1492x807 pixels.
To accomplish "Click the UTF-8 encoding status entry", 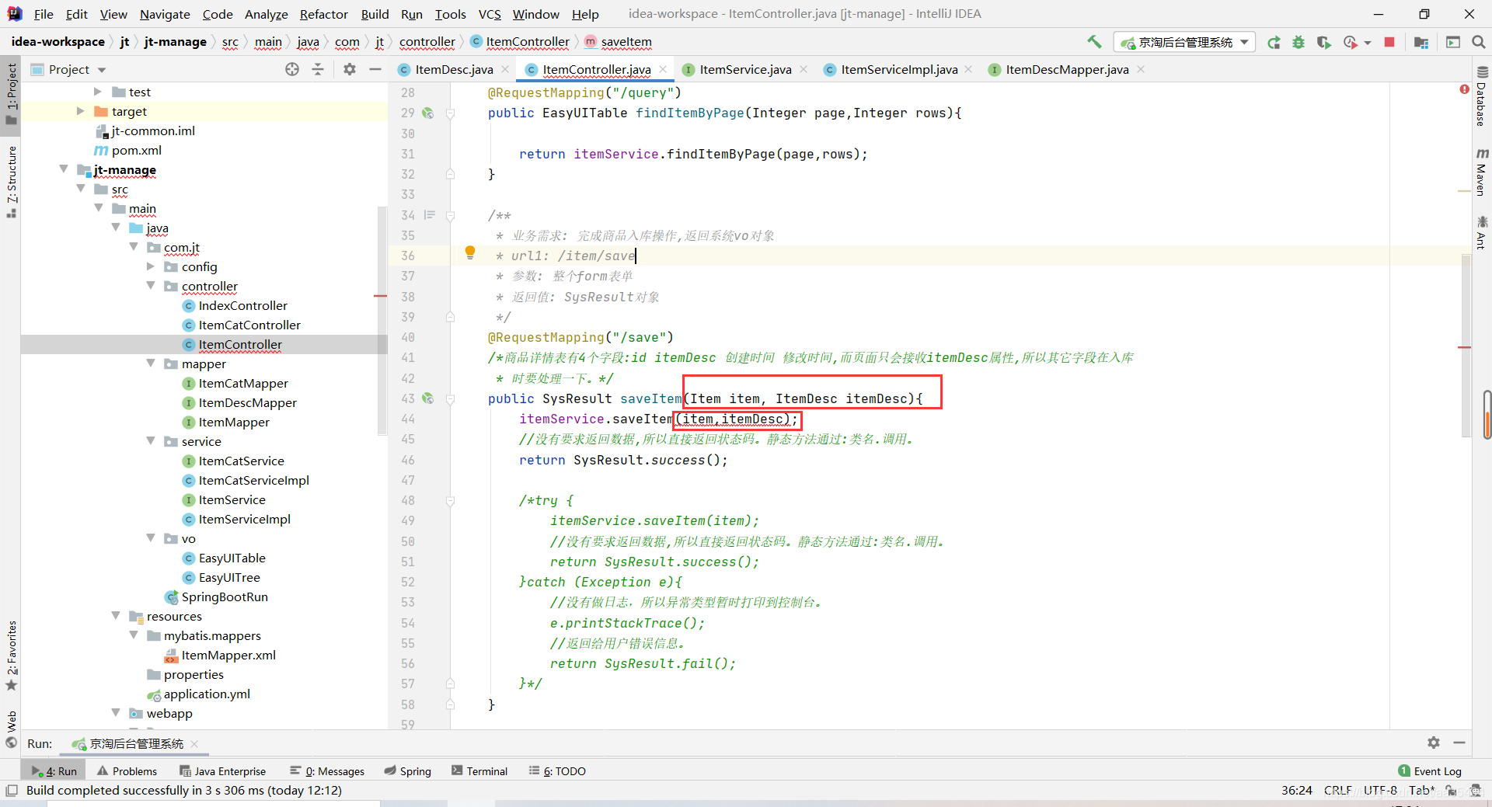I will pyautogui.click(x=1380, y=790).
